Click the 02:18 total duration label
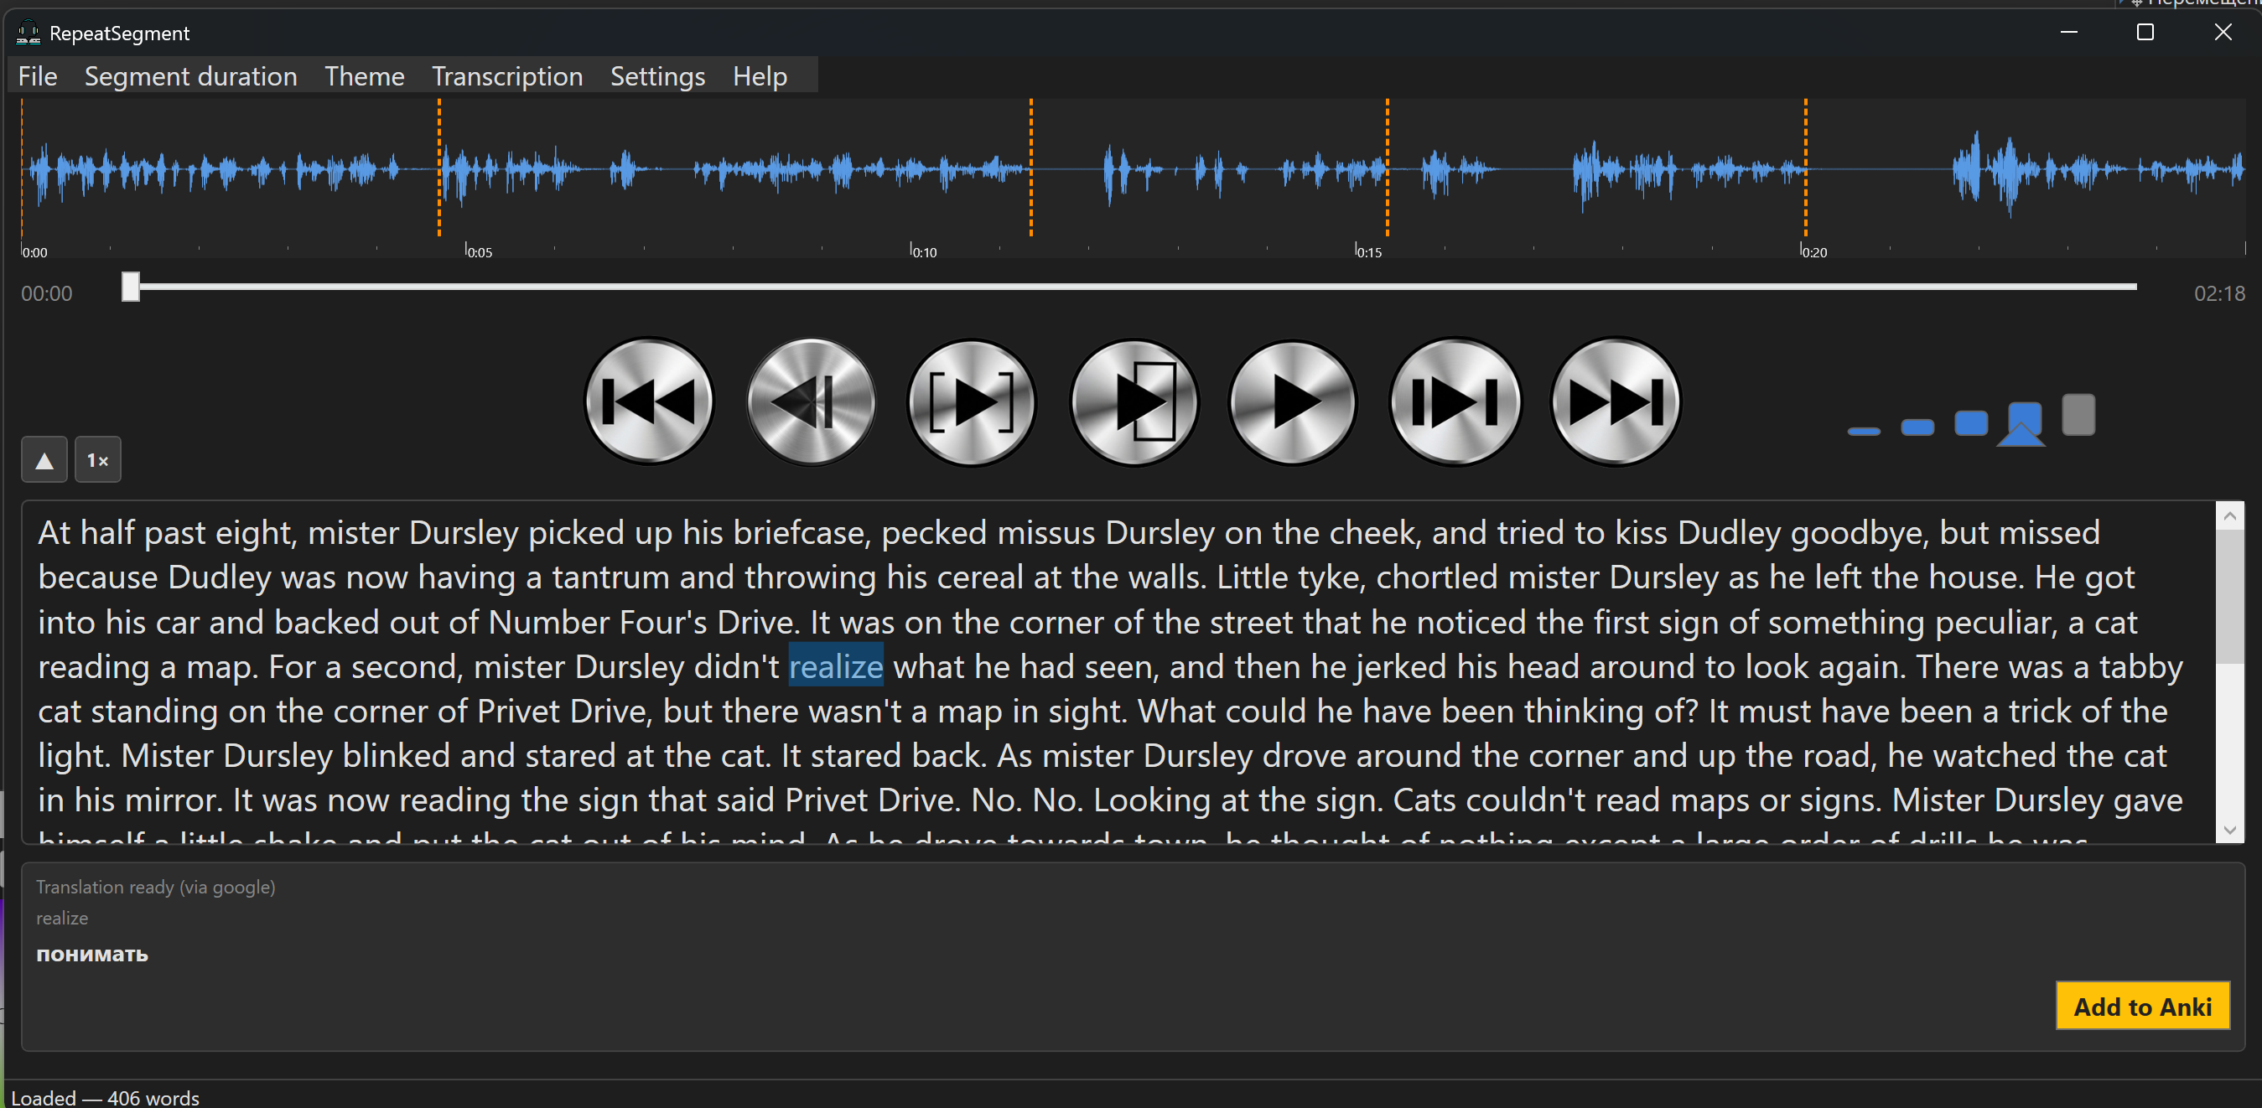2262x1108 pixels. click(2219, 293)
